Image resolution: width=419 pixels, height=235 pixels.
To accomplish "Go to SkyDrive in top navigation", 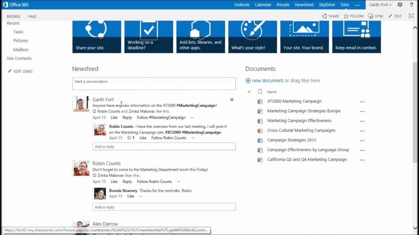I will click(327, 5).
